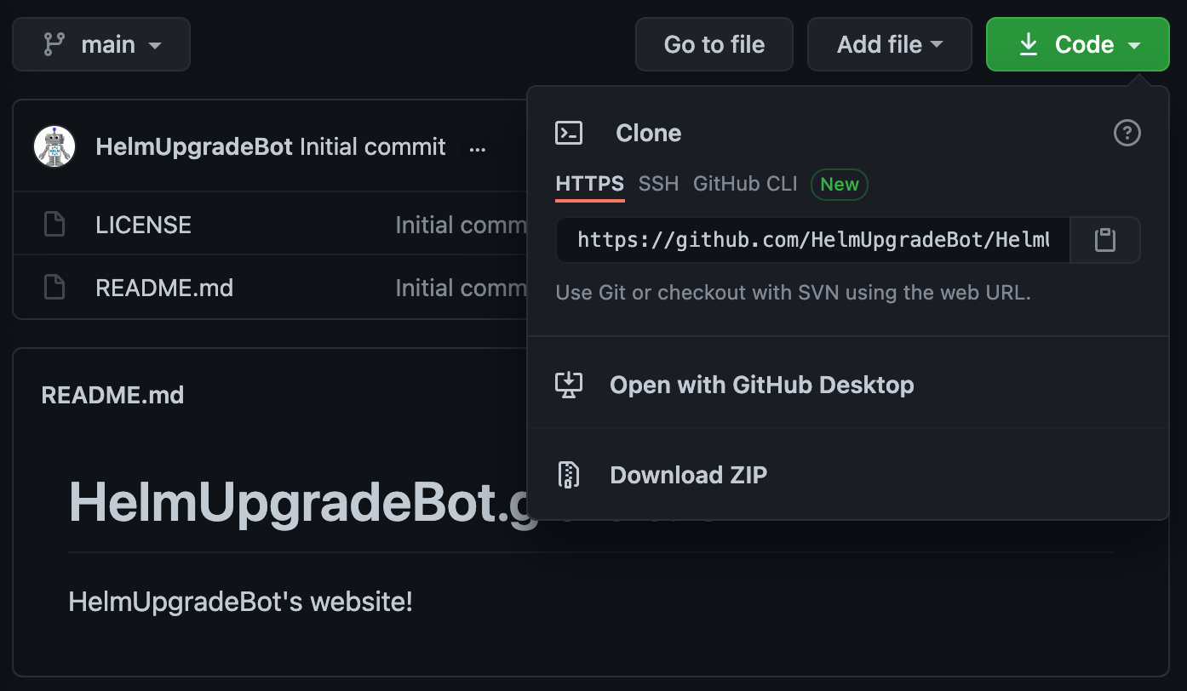Viewport: 1187px width, 691px height.
Task: Click the clipboard icon to copy clone URL
Action: point(1104,240)
